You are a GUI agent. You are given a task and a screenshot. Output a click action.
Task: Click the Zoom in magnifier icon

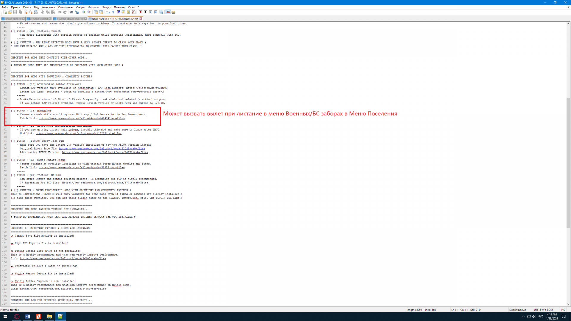84,12
